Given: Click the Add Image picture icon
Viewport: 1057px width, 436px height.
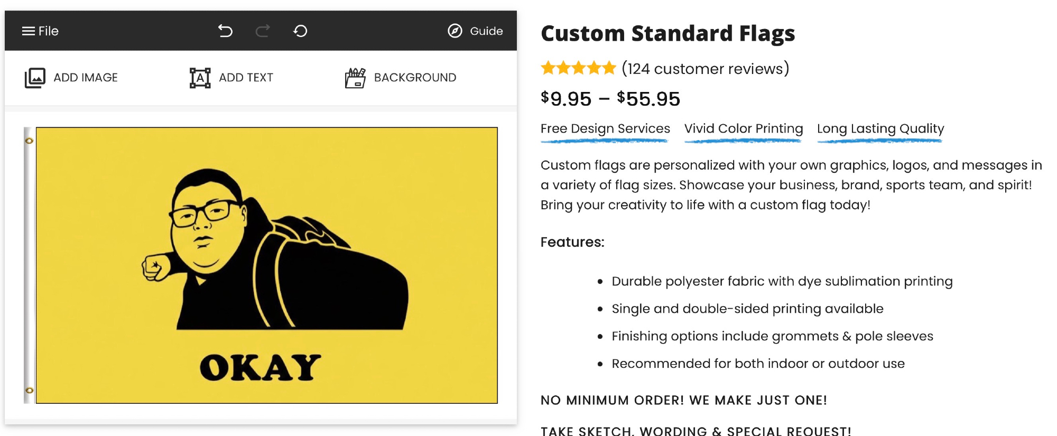Looking at the screenshot, I should click(35, 78).
